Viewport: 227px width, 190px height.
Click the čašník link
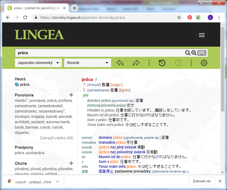57,127
